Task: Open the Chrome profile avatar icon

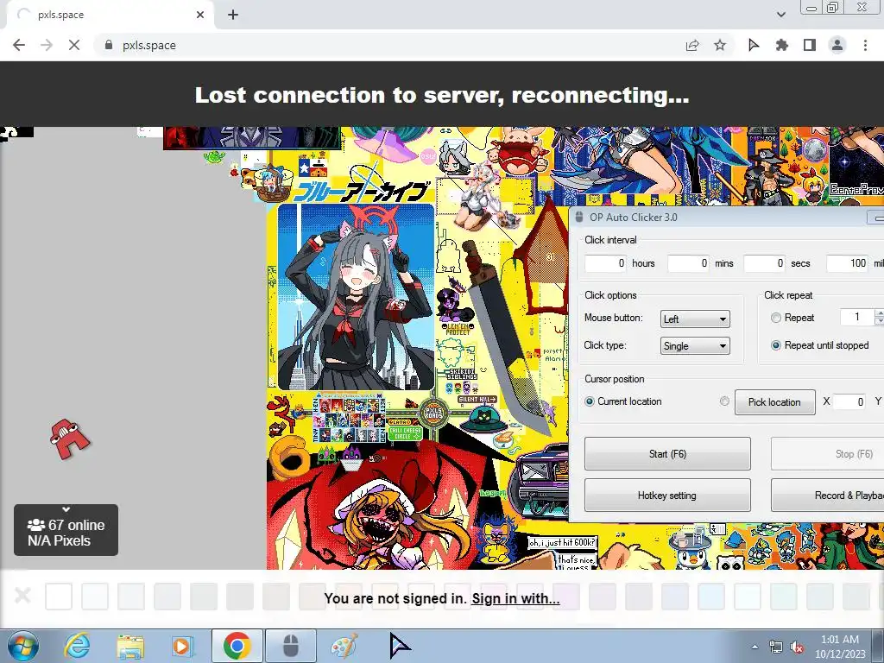Action: pos(837,45)
